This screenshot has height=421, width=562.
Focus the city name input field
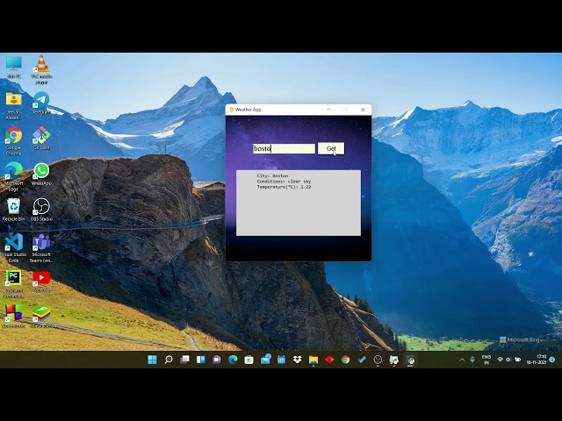point(284,148)
